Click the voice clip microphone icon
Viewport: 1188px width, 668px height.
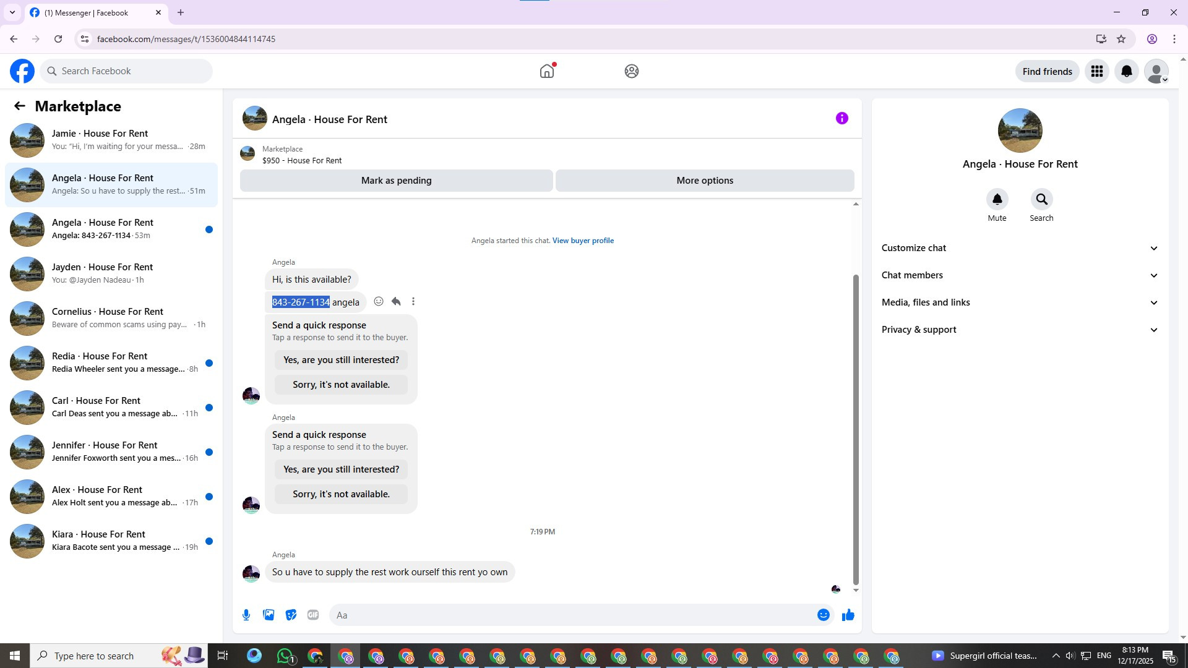click(246, 615)
